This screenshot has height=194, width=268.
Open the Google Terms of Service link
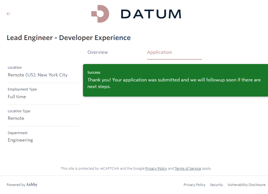(188, 169)
